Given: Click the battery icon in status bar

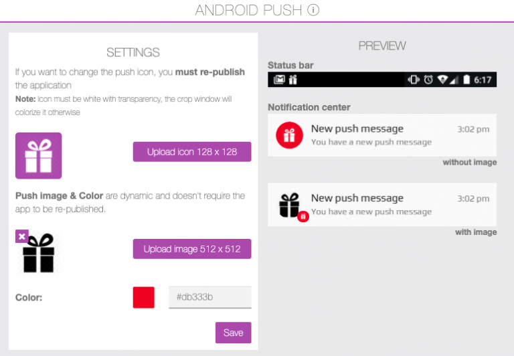Looking at the screenshot, I should 466,80.
